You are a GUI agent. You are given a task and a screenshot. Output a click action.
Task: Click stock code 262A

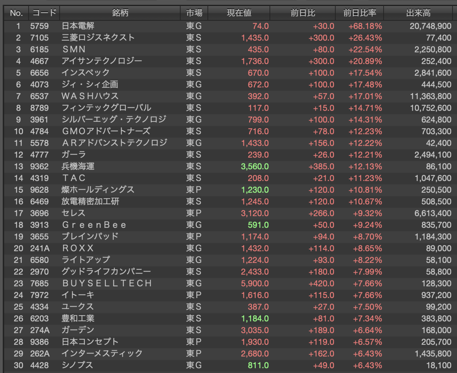pos(40,353)
